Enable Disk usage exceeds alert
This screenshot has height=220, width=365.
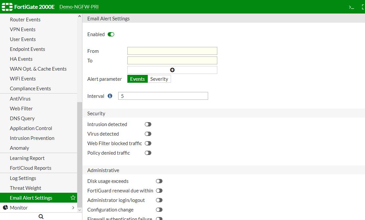[159, 181]
